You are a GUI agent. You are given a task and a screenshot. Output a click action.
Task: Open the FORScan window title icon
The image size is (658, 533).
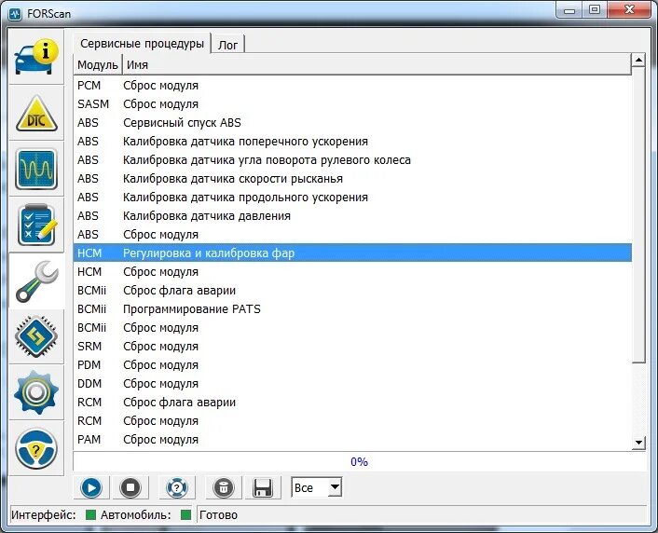tap(15, 13)
